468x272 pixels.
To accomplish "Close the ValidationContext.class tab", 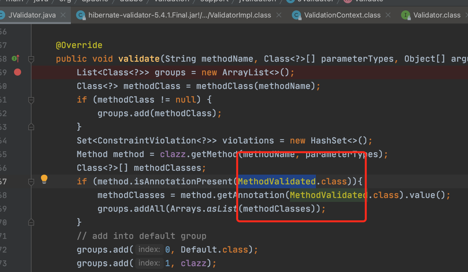I will [388, 15].
